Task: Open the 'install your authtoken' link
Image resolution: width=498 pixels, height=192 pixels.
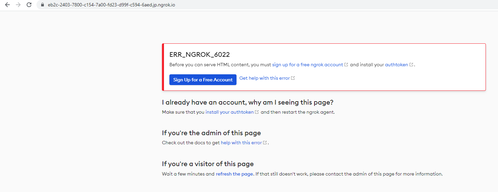Action: tap(229, 112)
